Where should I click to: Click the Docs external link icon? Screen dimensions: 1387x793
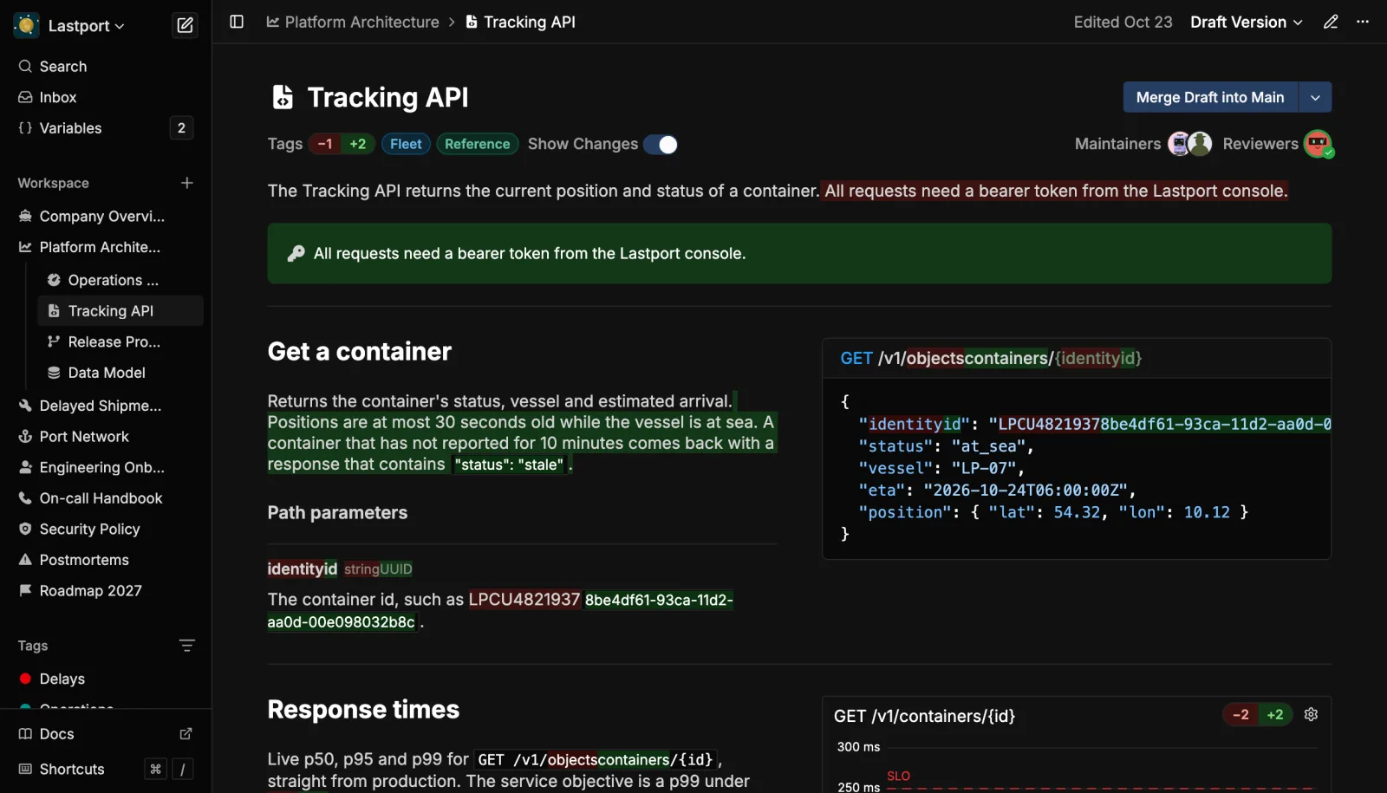pyautogui.click(x=186, y=734)
